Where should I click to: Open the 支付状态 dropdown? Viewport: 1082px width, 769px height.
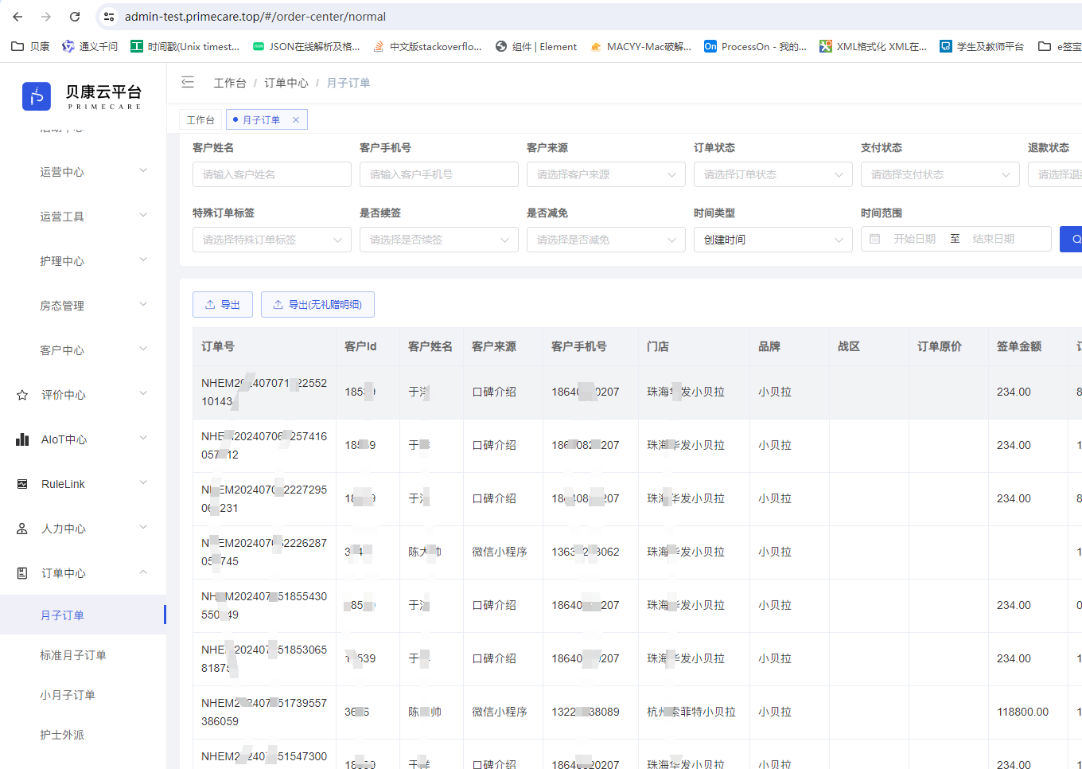940,174
